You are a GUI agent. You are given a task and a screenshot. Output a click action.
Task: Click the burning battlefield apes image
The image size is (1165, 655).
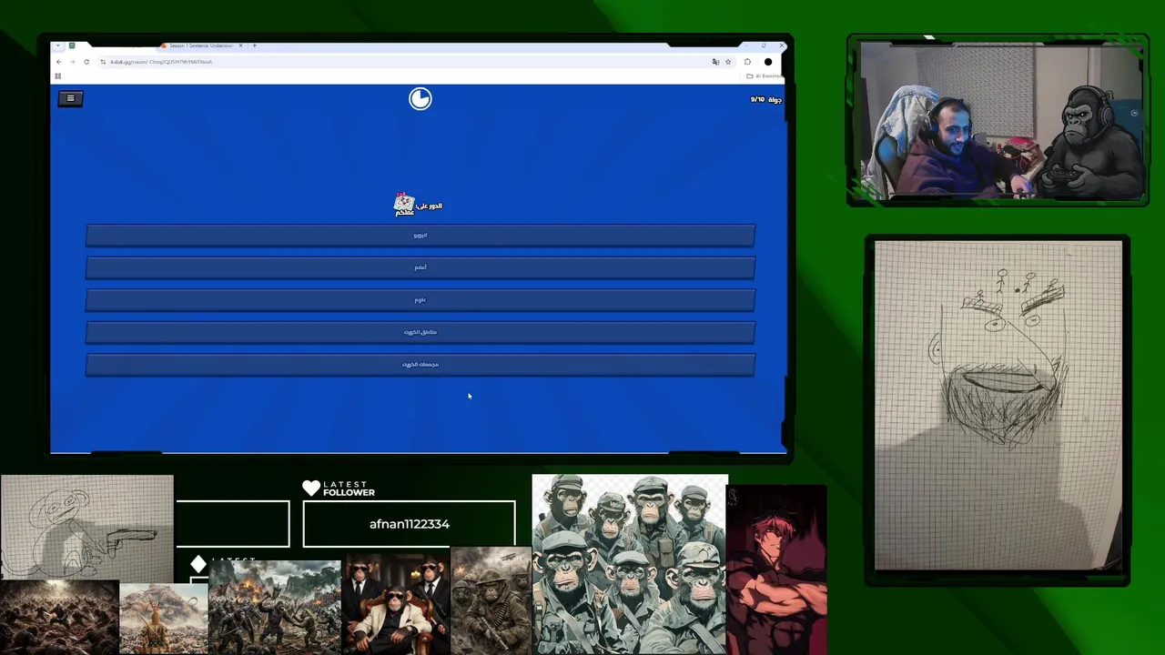(274, 606)
